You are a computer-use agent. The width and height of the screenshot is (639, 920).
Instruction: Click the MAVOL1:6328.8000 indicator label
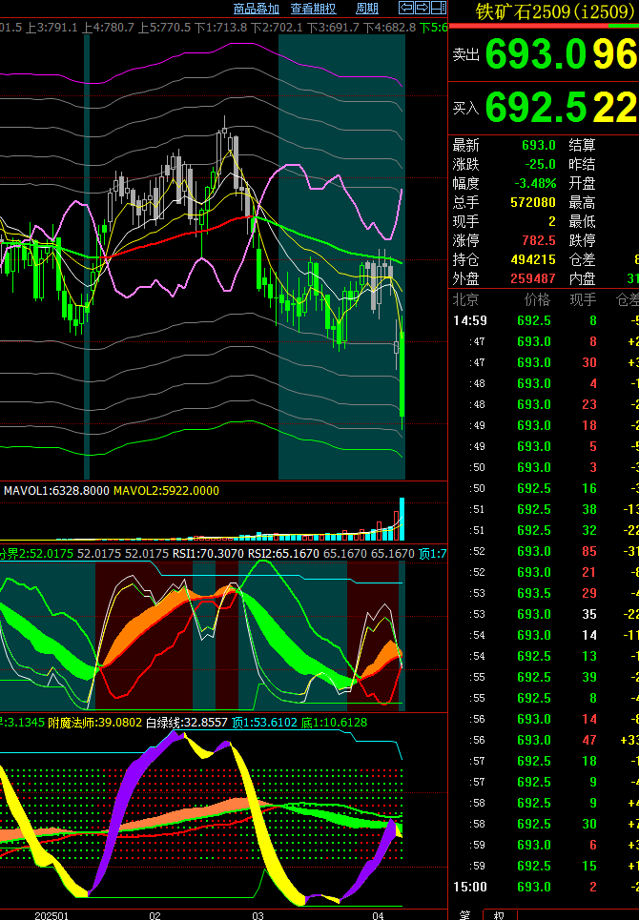tap(56, 491)
